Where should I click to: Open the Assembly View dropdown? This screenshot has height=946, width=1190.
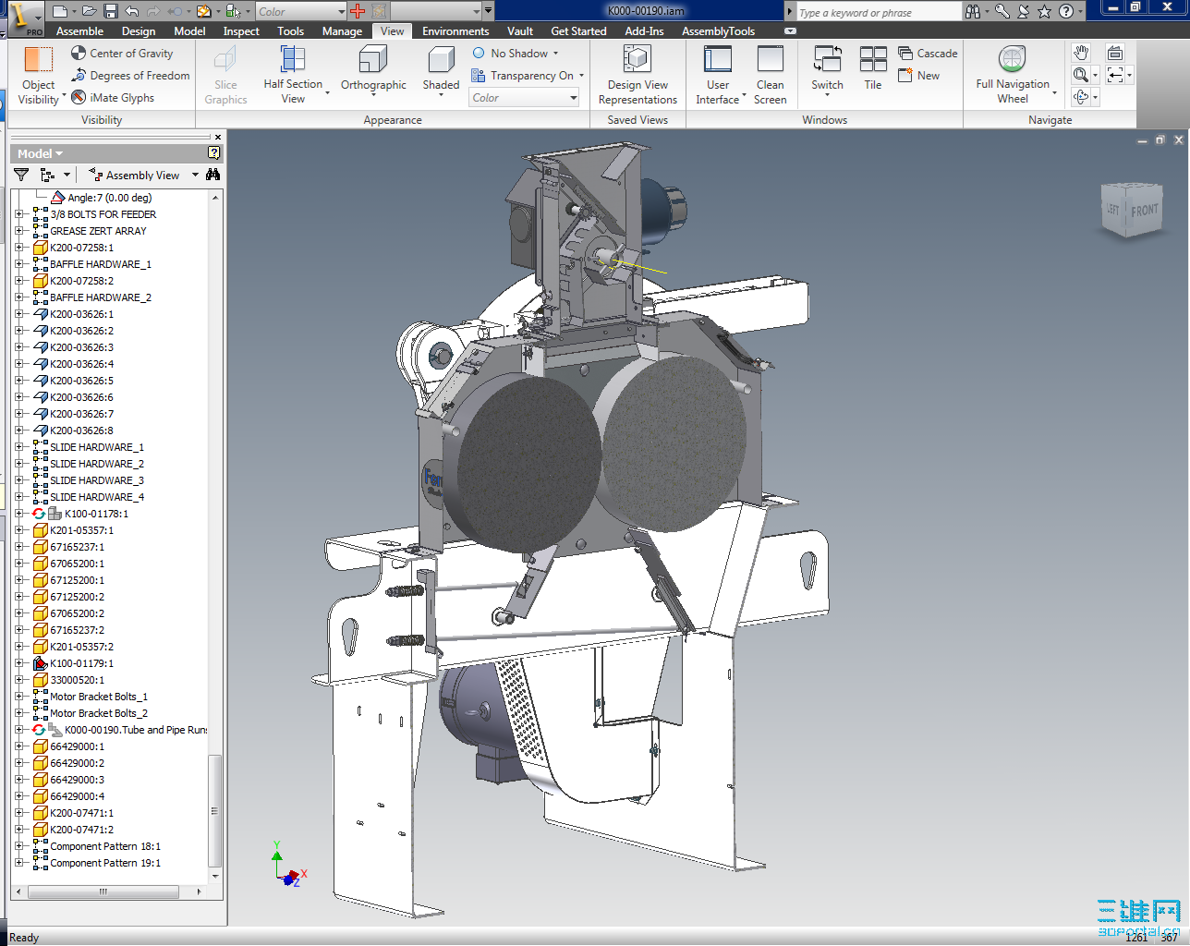point(194,175)
